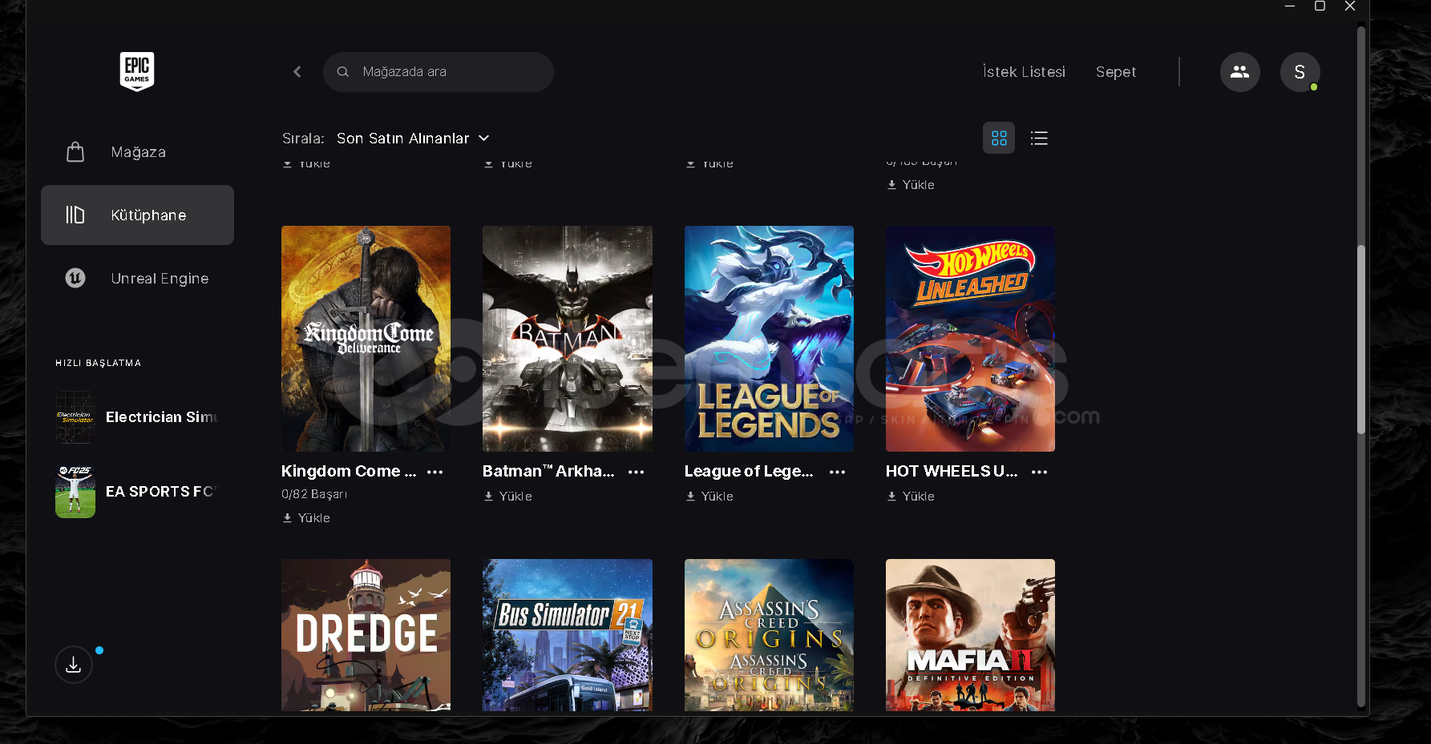Open HOT WHEELS options menu
The image size is (1431, 744).
pyautogui.click(x=1040, y=472)
